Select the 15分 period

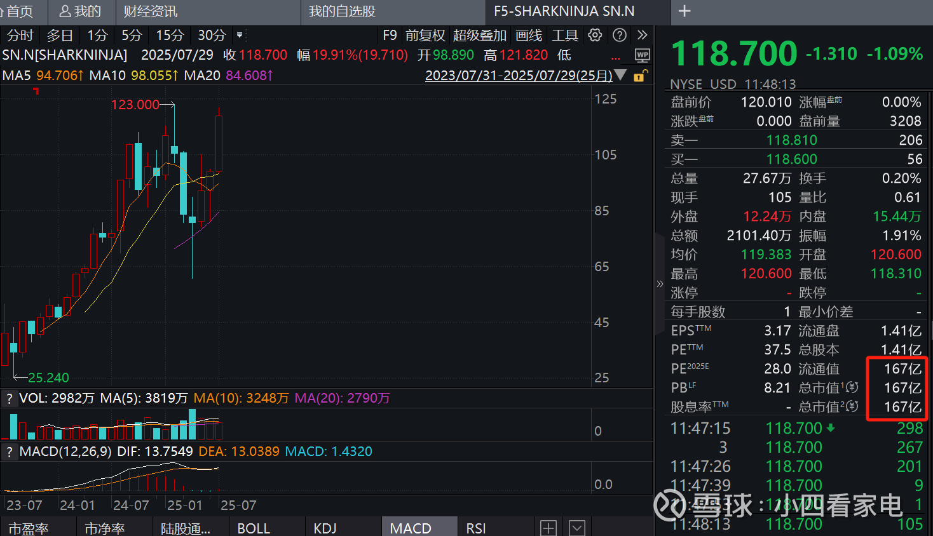(170, 36)
